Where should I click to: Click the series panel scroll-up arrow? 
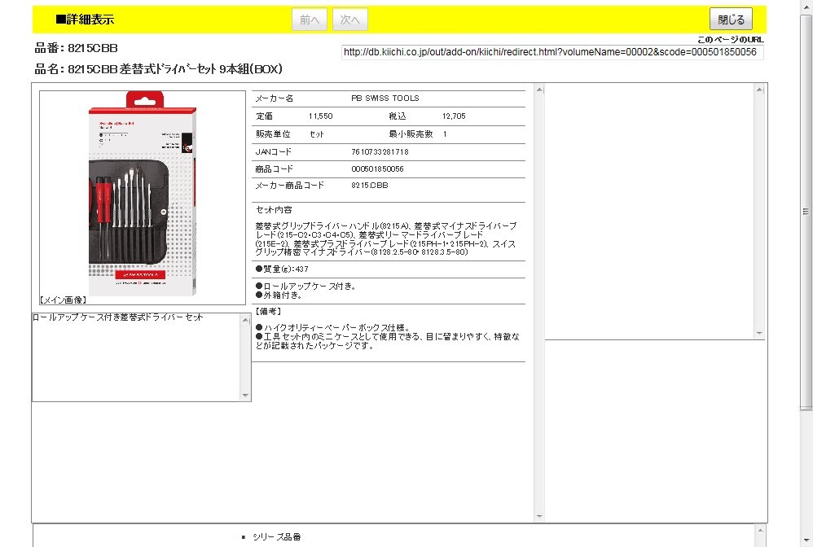759,530
